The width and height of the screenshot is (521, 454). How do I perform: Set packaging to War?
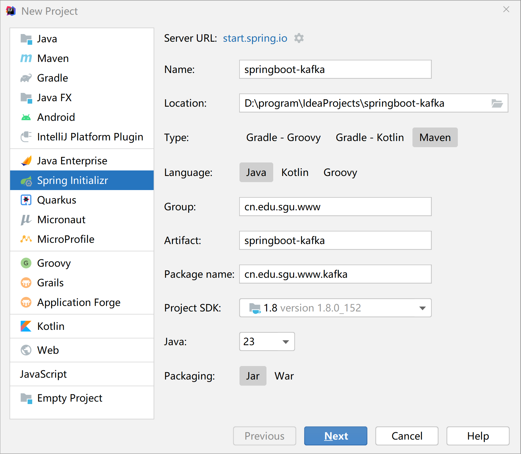(284, 376)
